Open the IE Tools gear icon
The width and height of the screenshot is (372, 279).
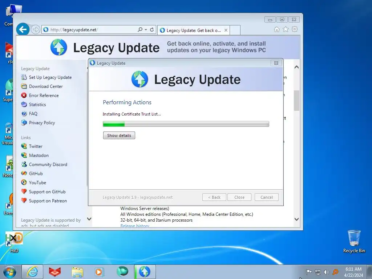point(295,29)
